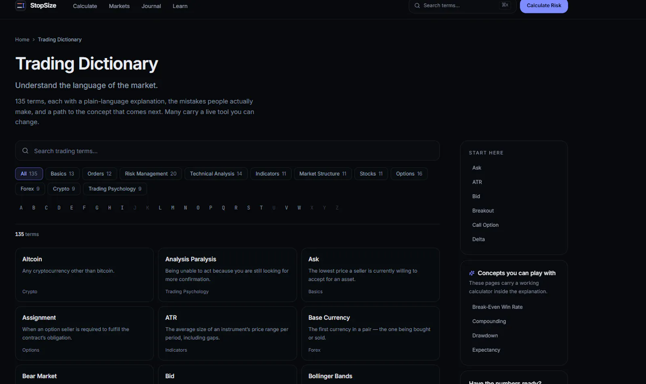Viewport: 646px width, 384px height.
Task: Jump to letter V terms
Action: 287,208
